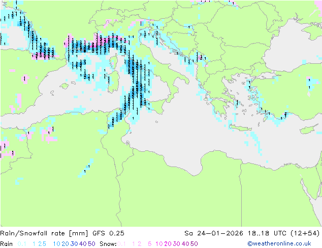This screenshot has height=248, width=322.
Task: Click the rain legend value 50
Action: click(x=91, y=244)
